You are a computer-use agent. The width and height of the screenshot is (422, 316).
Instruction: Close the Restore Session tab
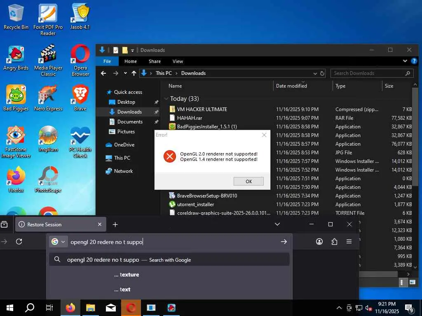pos(100,224)
